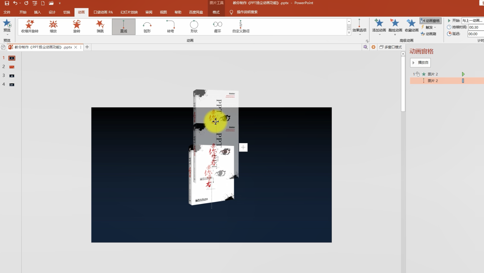Screen dimensions: 484x273
Task: Add a new document tab
Action: click(87, 47)
